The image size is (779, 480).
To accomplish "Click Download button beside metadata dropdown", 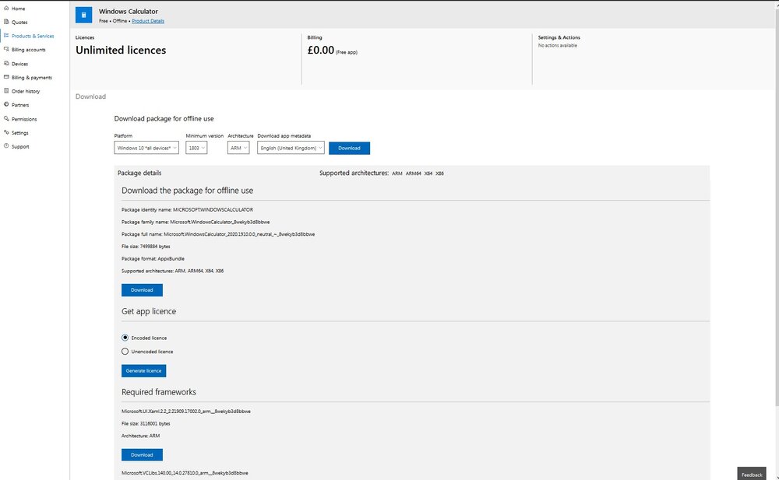I will click(349, 148).
